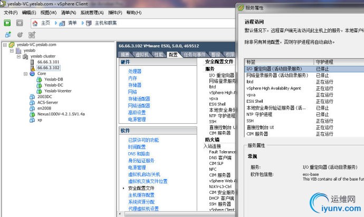Collapse the yeslab datacenter node
The width and height of the screenshot is (364, 217).
[12, 51]
